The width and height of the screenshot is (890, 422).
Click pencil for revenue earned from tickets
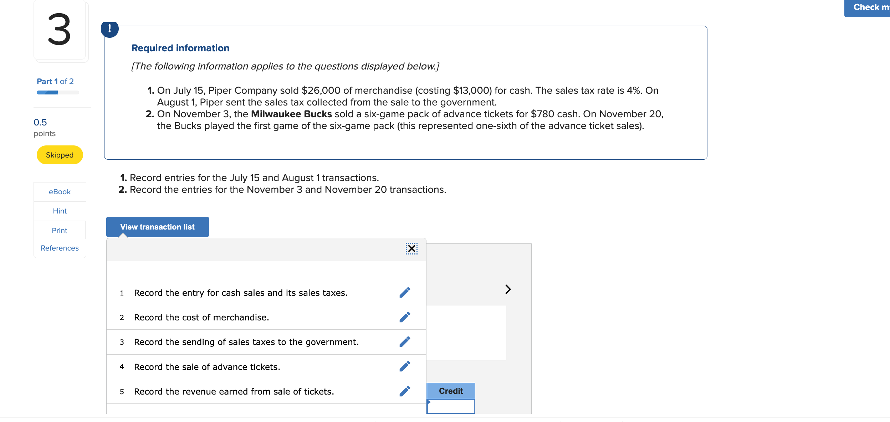point(405,391)
